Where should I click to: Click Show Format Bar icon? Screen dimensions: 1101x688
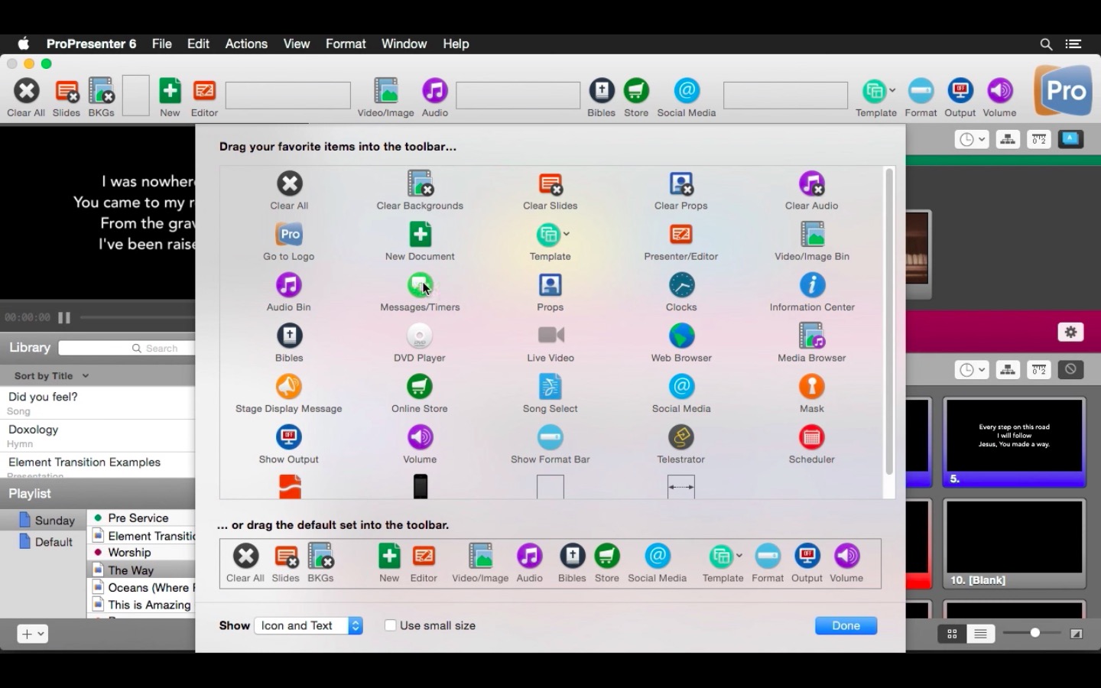550,437
